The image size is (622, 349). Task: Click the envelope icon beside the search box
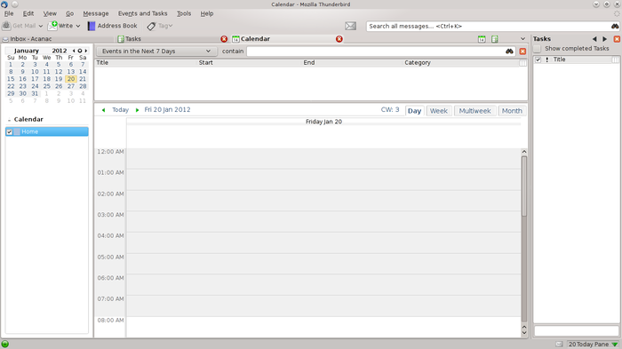(350, 26)
